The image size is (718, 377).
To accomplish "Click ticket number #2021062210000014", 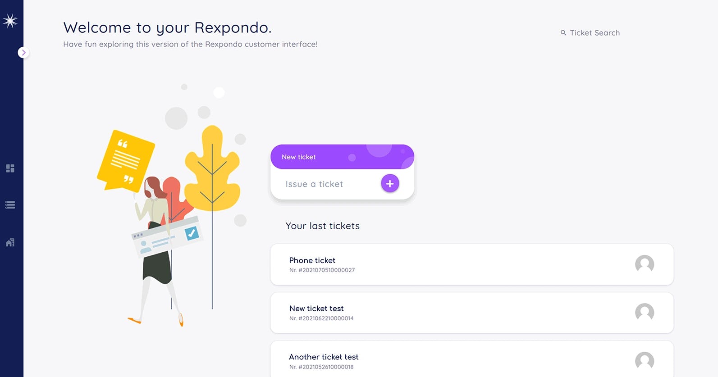I will click(325, 318).
